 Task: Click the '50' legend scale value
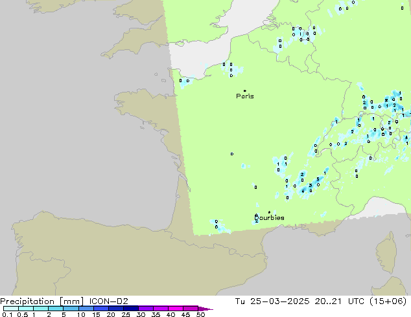pos(200,314)
